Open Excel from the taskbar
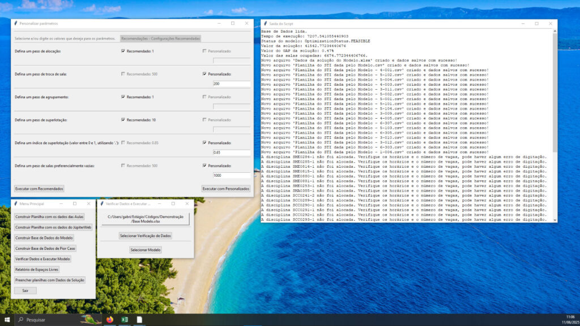 tap(124, 320)
